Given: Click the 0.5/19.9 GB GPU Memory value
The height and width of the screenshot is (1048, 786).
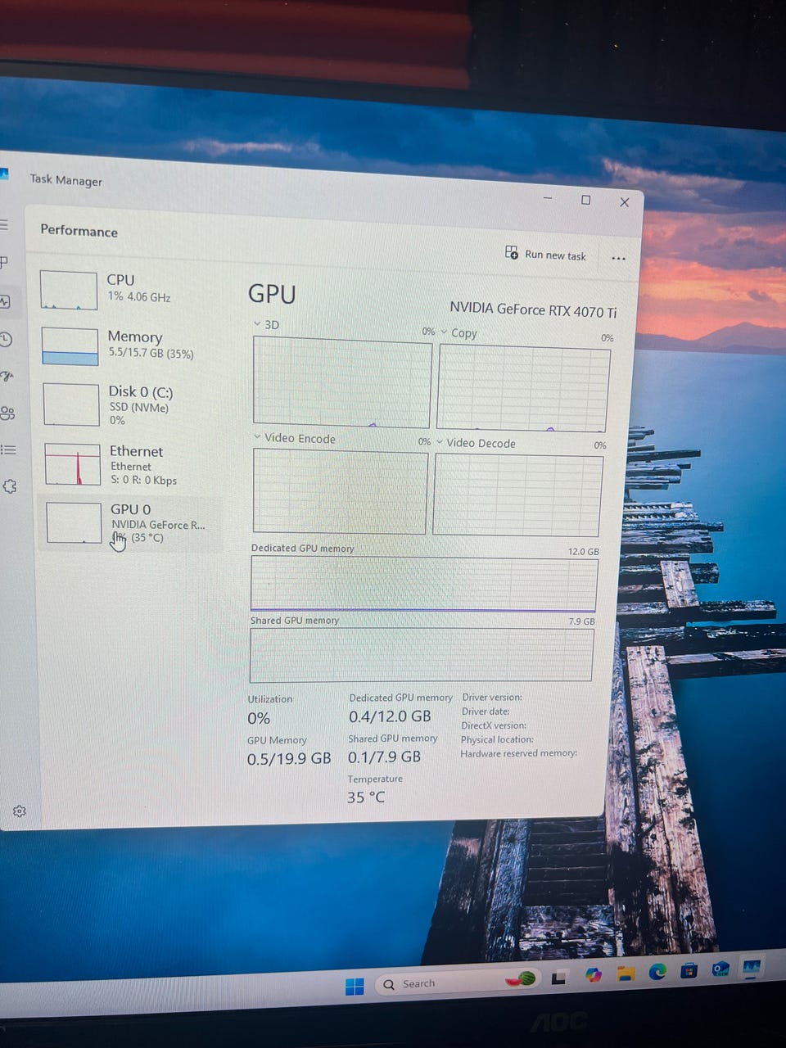Looking at the screenshot, I should (x=289, y=759).
